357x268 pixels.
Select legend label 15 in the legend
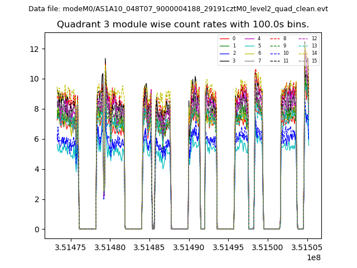point(315,61)
